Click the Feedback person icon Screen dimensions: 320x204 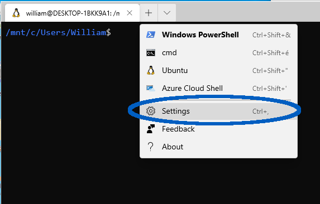click(151, 129)
